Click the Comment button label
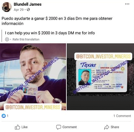The width and height of the screenshot is (134, 132). pyautogui.click(x=70, y=127)
